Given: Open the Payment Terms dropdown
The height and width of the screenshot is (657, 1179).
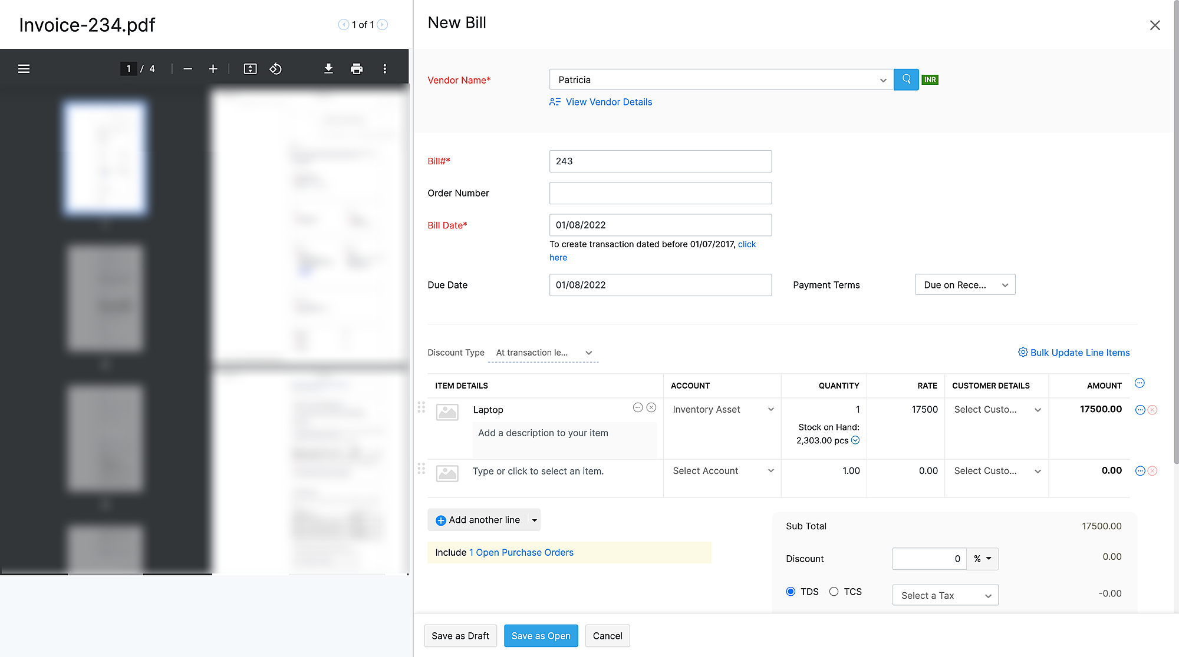Looking at the screenshot, I should [x=964, y=285].
